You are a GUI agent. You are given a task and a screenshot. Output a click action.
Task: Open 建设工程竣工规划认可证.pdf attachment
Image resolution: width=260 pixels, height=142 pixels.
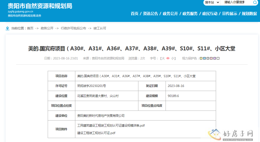coord(96,133)
